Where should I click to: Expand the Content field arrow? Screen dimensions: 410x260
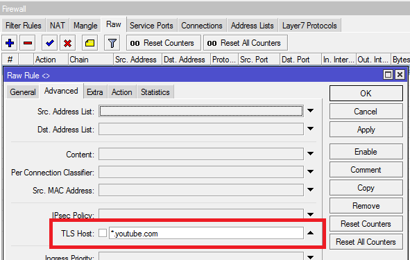(x=310, y=154)
